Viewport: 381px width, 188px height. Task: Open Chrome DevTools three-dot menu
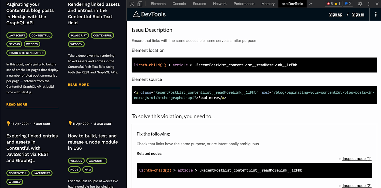click(369, 4)
